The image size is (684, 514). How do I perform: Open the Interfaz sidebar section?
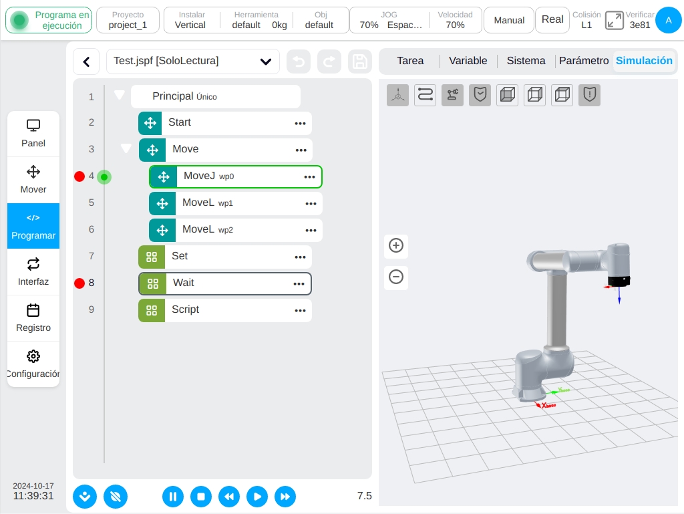point(33,272)
